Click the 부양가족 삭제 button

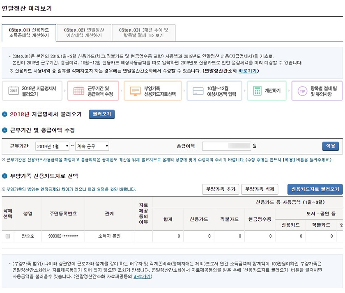point(260,189)
